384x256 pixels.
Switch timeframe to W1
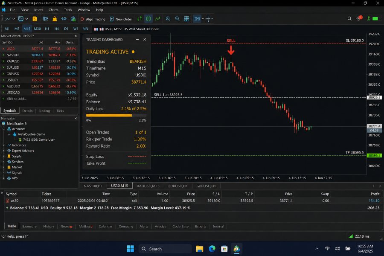click(x=76, y=29)
